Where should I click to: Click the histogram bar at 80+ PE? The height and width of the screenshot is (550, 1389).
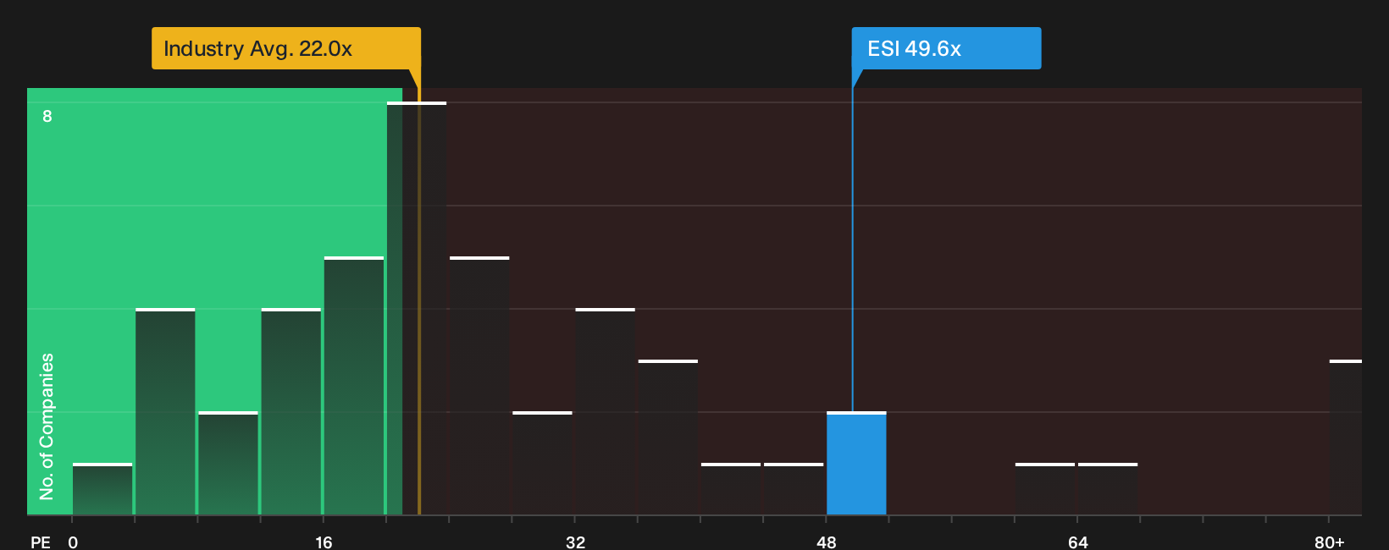[x=1346, y=437]
